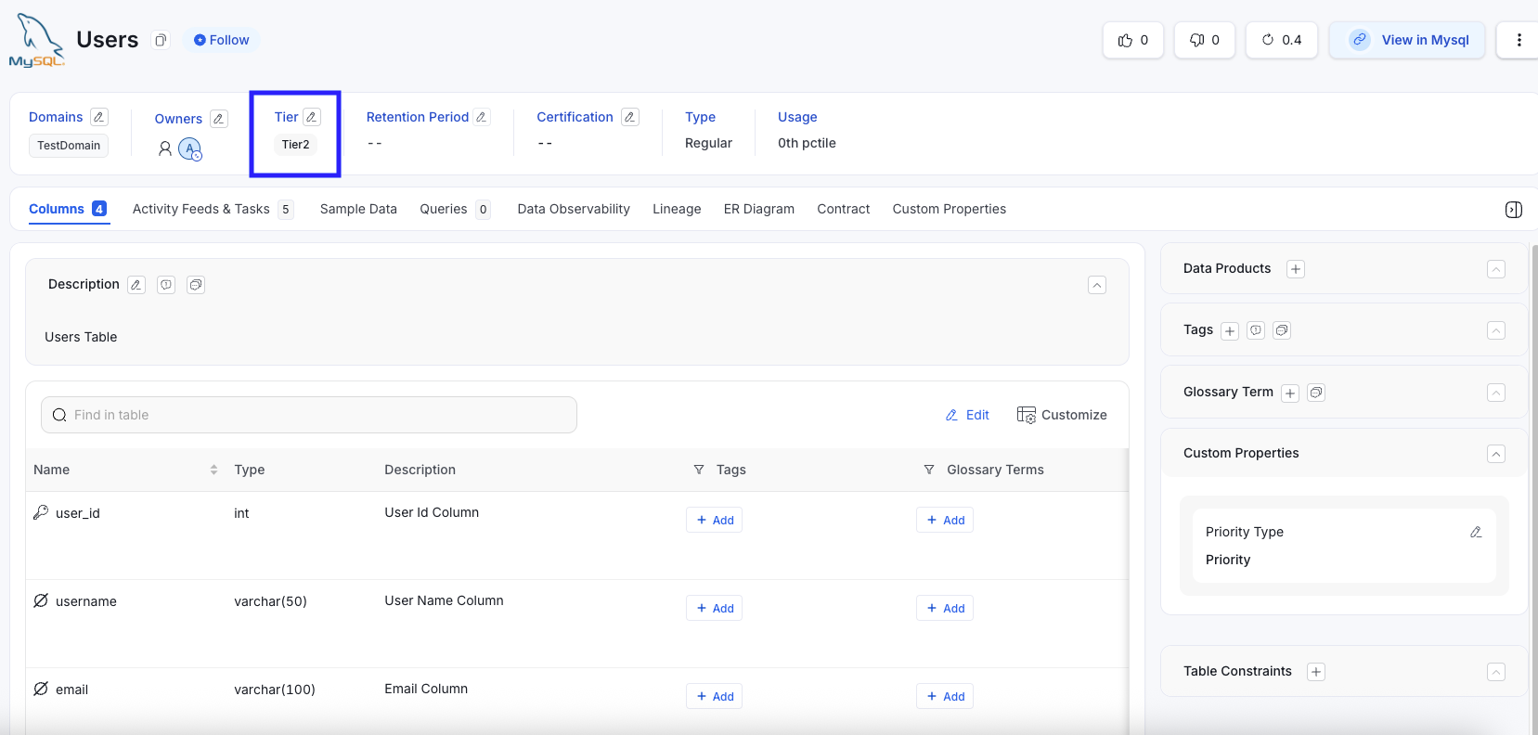This screenshot has height=735, width=1538.
Task: Add glossary term to email row
Action: tap(945, 696)
